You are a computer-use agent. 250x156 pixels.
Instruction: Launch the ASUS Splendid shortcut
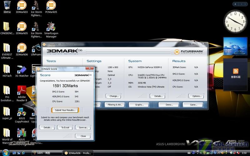[22, 136]
